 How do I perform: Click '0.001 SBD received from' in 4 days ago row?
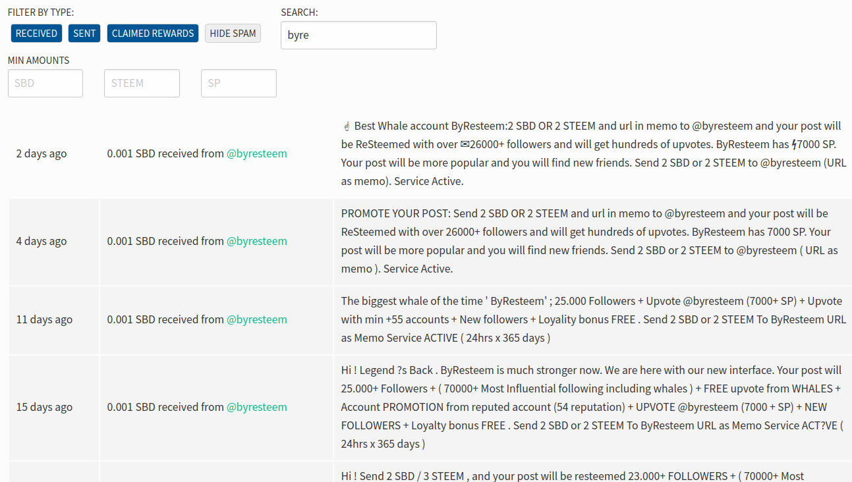pyautogui.click(x=165, y=241)
